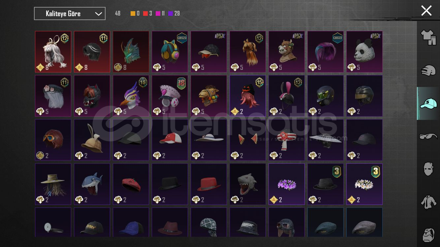
Task: Filter by the purple quality color square
Action: pos(171,14)
